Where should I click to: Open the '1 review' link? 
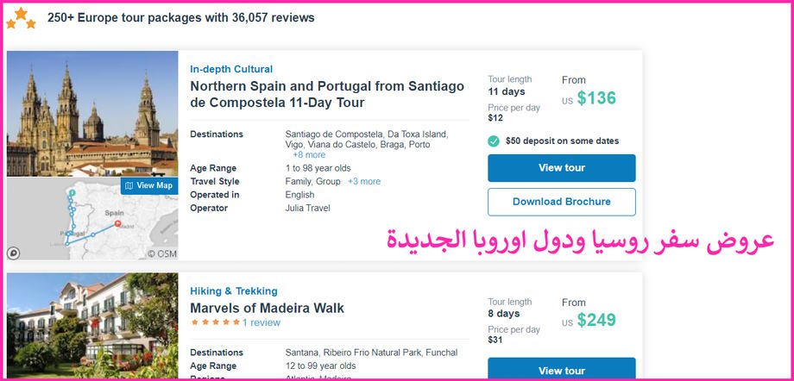point(261,322)
